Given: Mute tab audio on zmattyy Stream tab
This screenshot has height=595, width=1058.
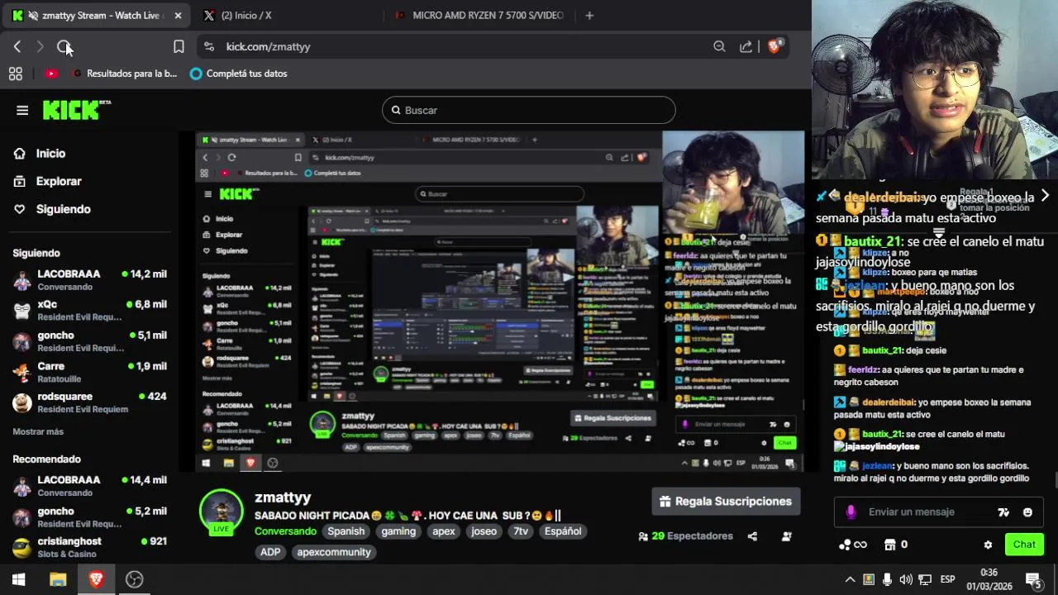Looking at the screenshot, I should 31,16.
